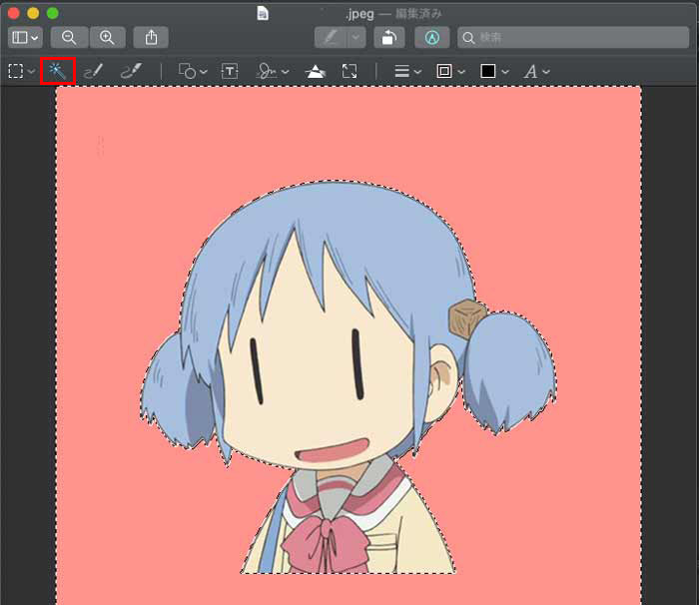Open the Share menu button
The height and width of the screenshot is (605, 699).
[x=151, y=37]
